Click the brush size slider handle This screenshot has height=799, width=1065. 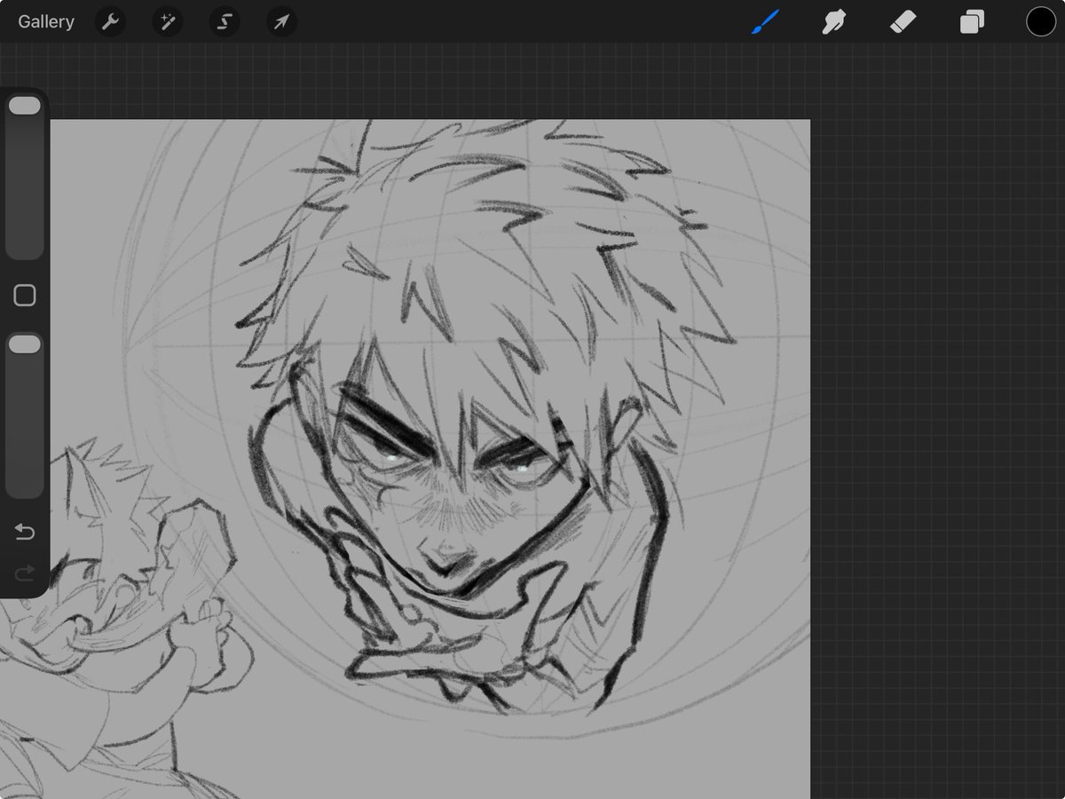pos(24,106)
